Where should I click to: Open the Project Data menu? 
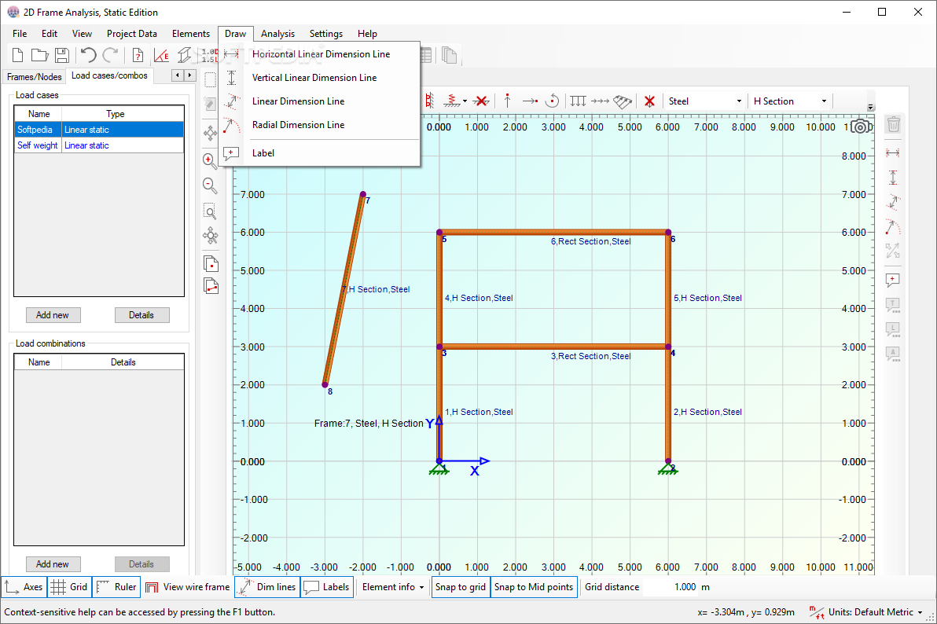pyautogui.click(x=131, y=34)
